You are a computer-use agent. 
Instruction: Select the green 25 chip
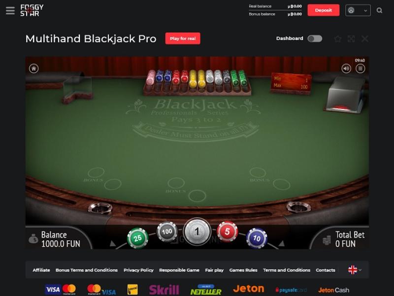137,238
